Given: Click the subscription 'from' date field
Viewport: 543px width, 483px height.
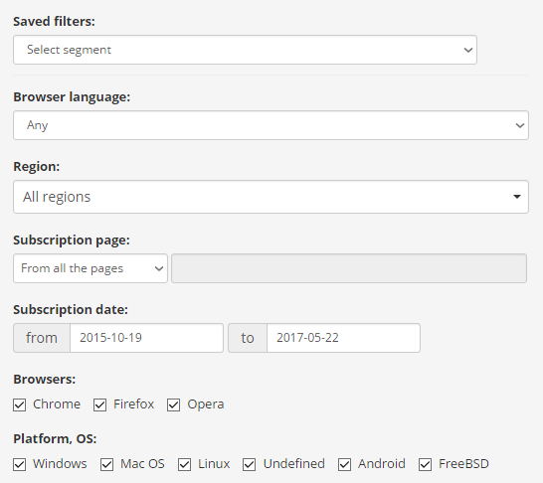Looking at the screenshot, I should pyautogui.click(x=146, y=338).
